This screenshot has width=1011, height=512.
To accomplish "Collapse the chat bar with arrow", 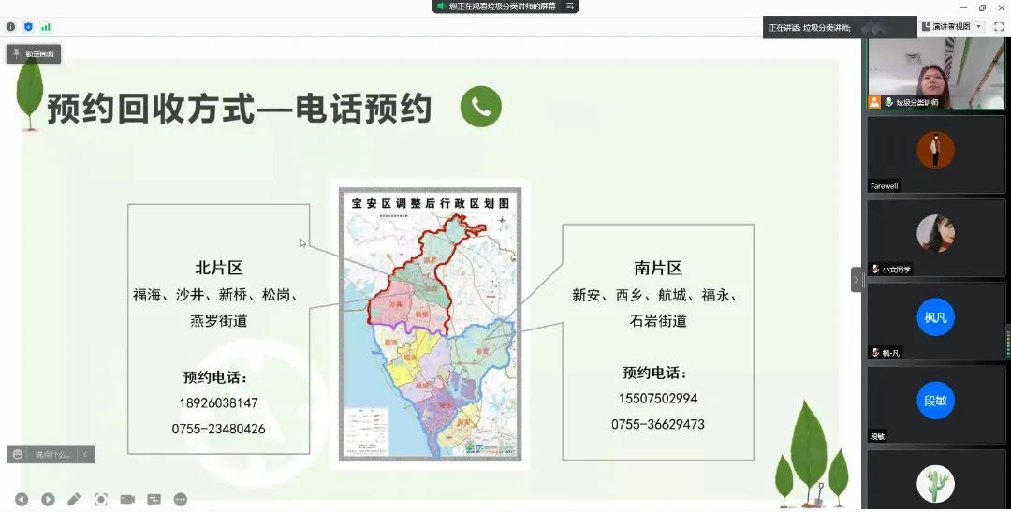I will point(85,454).
